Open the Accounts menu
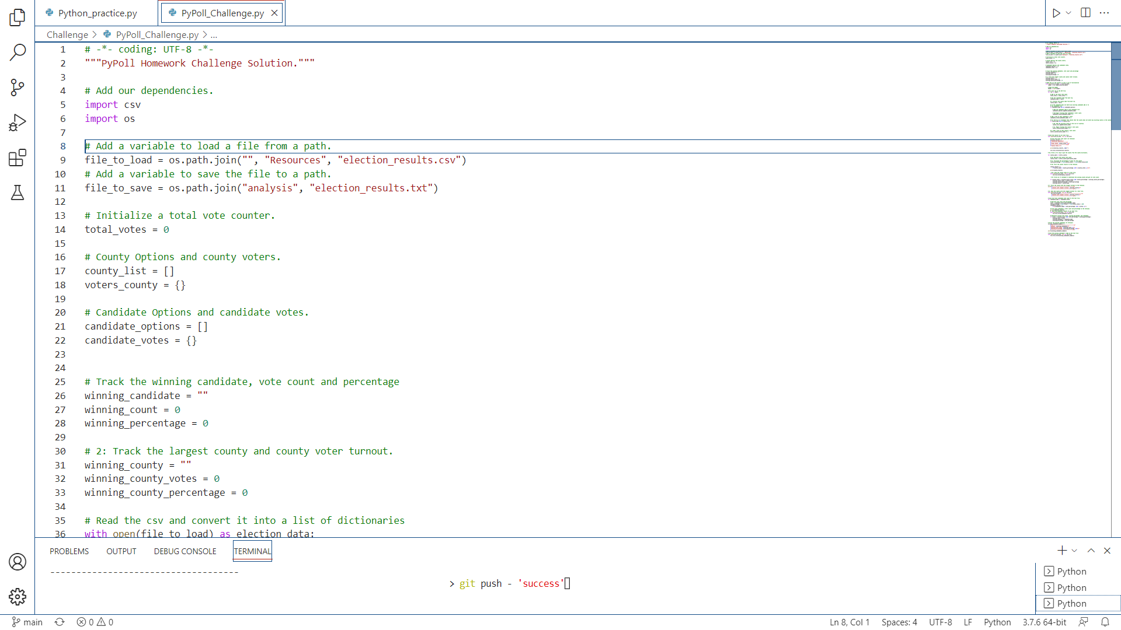Screen dimensions: 1121x630 tap(18, 562)
